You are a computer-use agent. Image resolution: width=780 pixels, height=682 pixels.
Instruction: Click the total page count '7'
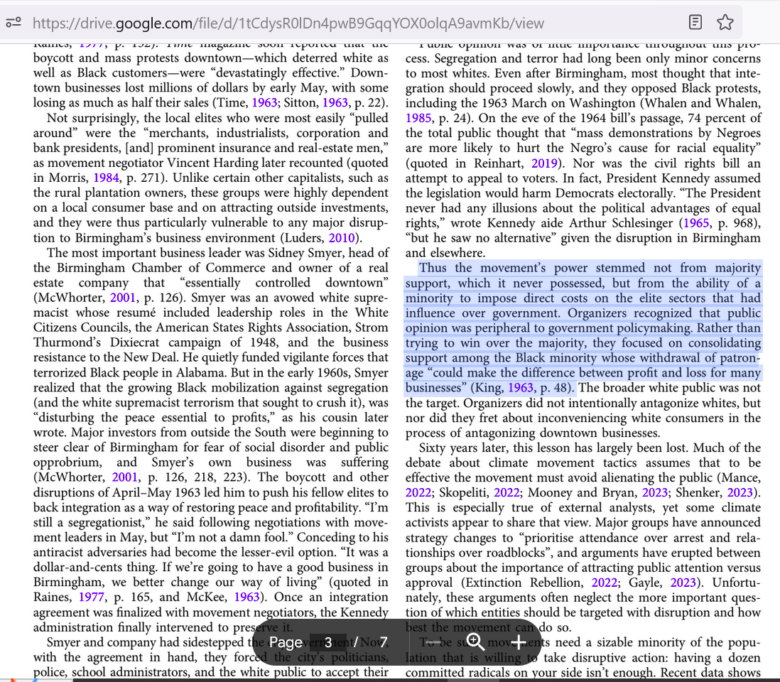(383, 642)
